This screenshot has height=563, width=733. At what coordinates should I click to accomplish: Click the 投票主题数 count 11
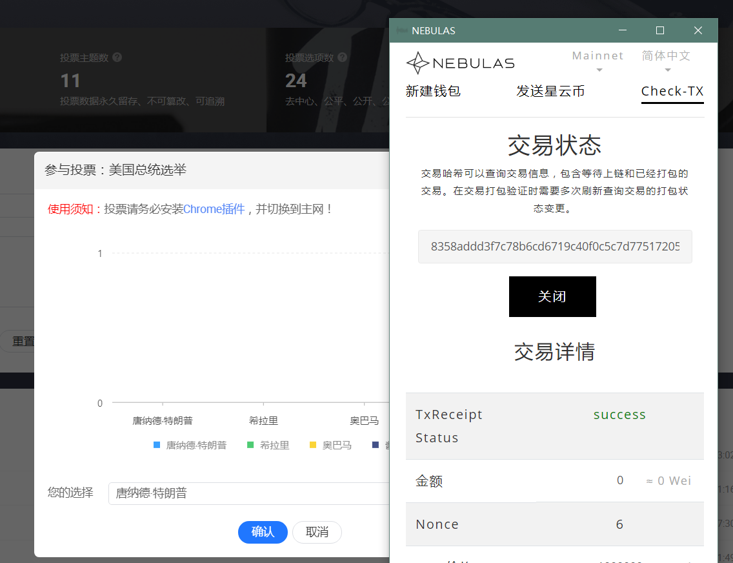[70, 81]
